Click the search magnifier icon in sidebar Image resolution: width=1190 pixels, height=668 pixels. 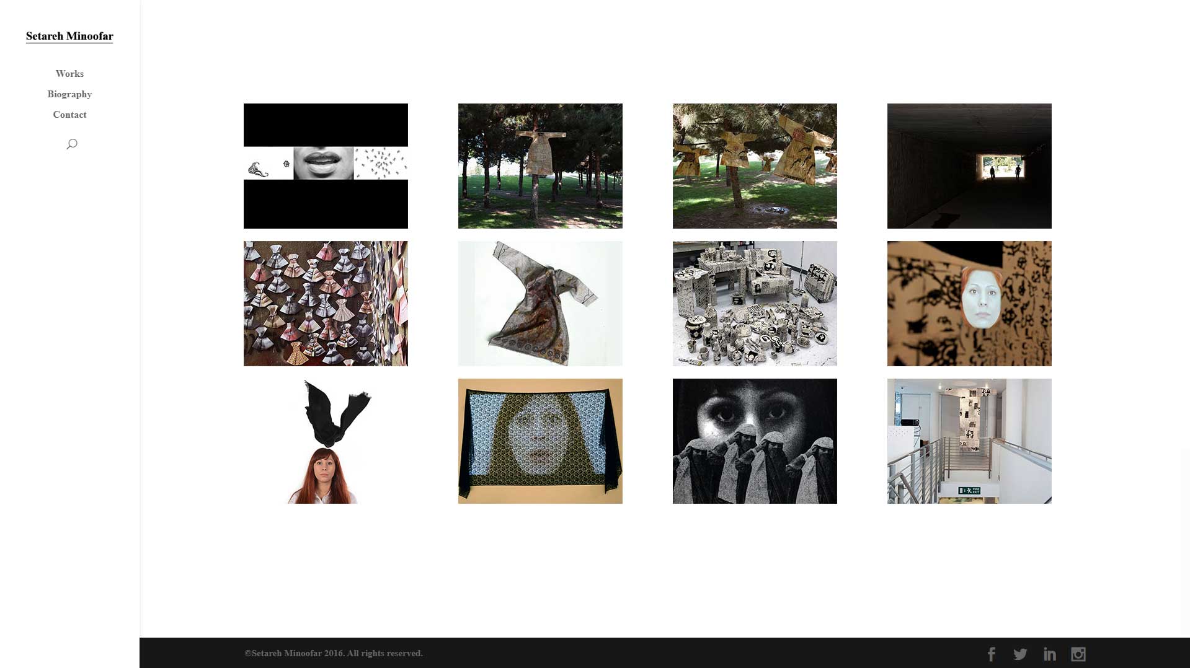click(72, 144)
